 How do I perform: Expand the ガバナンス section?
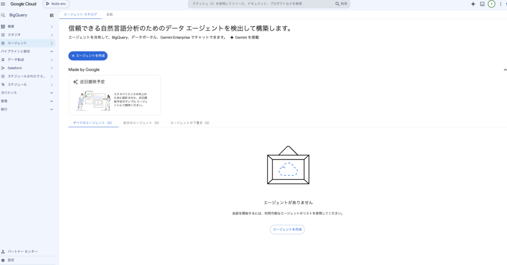[x=51, y=93]
